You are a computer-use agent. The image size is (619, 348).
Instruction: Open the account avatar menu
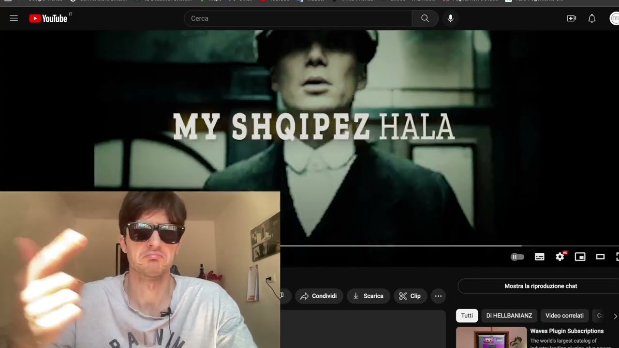point(615,18)
